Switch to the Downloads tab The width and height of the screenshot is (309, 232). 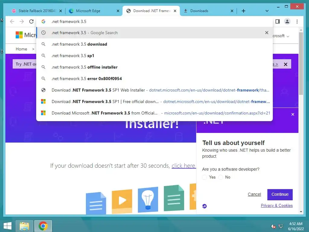point(208,11)
